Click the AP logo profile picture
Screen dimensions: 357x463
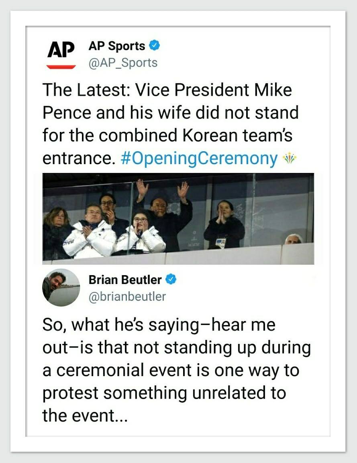(61, 54)
